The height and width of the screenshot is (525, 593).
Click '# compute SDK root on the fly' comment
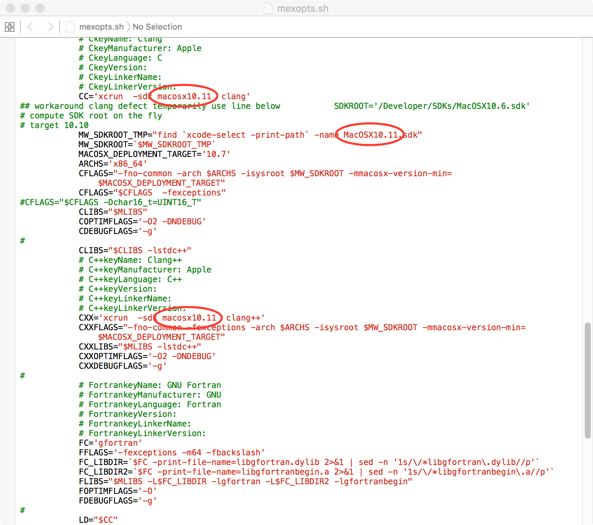pyautogui.click(x=91, y=116)
